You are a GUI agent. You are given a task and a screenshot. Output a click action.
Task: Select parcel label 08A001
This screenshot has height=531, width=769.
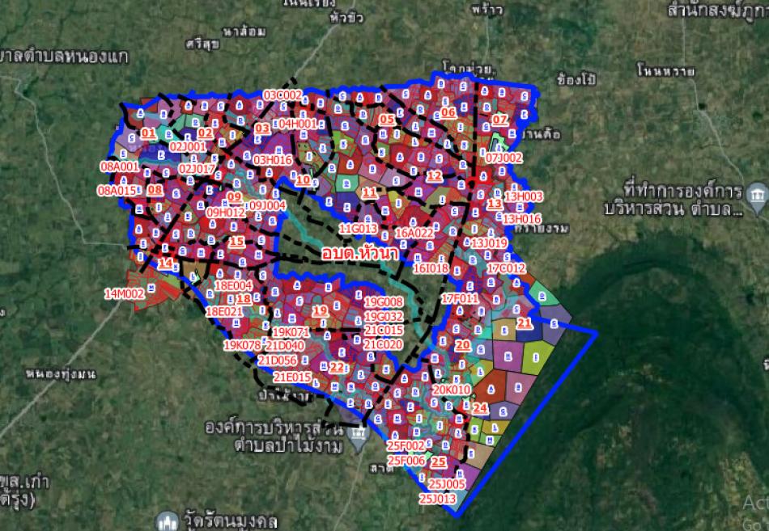(119, 166)
